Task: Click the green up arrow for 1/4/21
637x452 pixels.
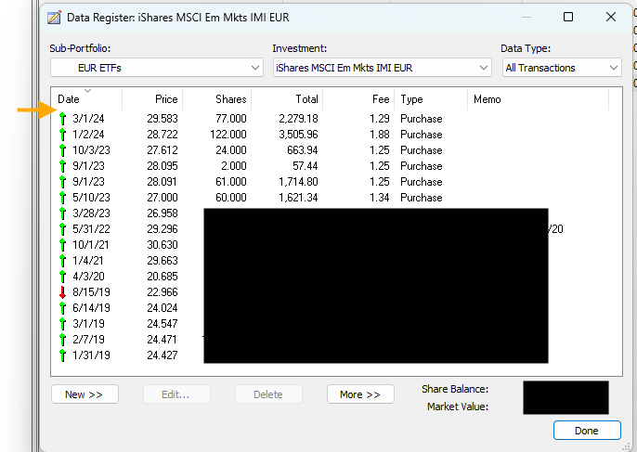Action: tap(62, 260)
